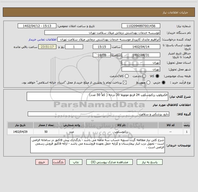Click the واحد شمارش column header
The width and height of the screenshot is (198, 192).
71,125
